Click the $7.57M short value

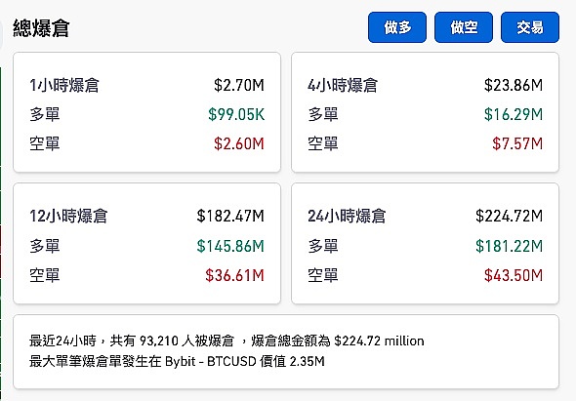[517, 143]
